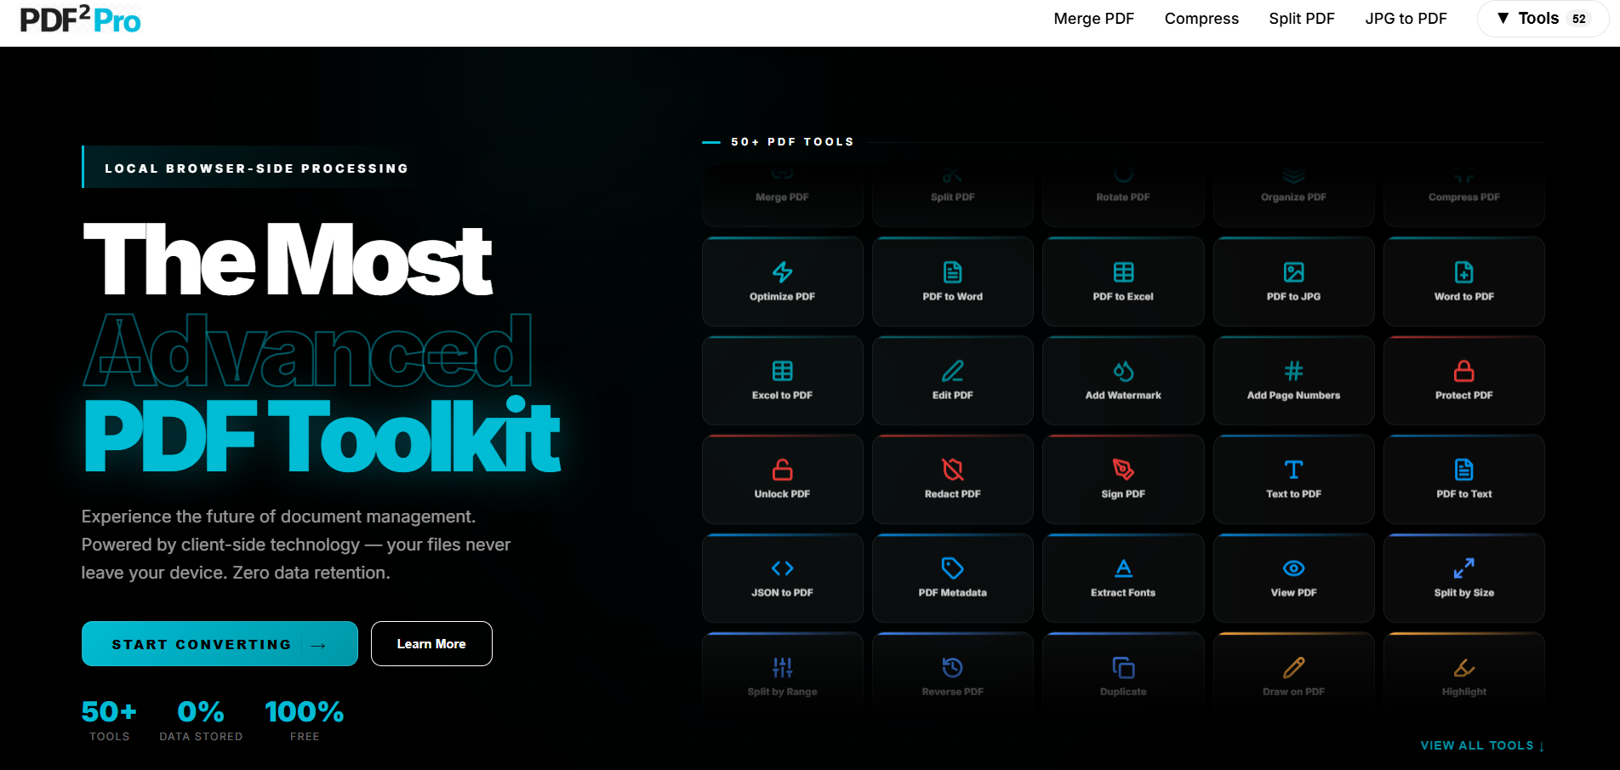
Task: Open the Split PDF tool card
Action: [x=952, y=194]
